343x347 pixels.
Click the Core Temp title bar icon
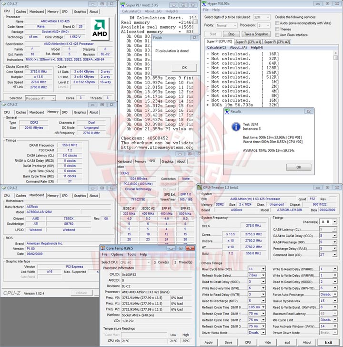(x=103, y=248)
